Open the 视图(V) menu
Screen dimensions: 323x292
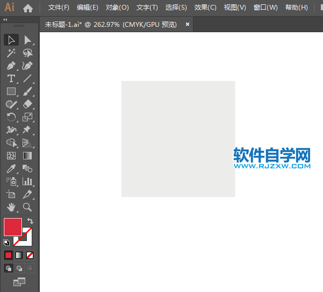click(235, 8)
